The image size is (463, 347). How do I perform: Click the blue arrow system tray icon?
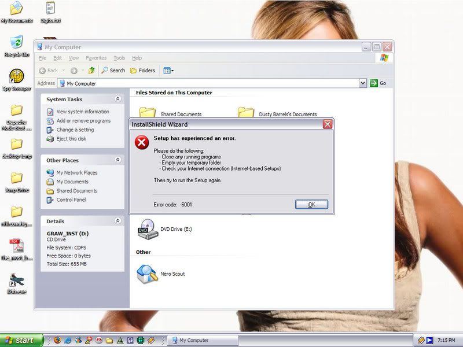pyautogui.click(x=429, y=340)
